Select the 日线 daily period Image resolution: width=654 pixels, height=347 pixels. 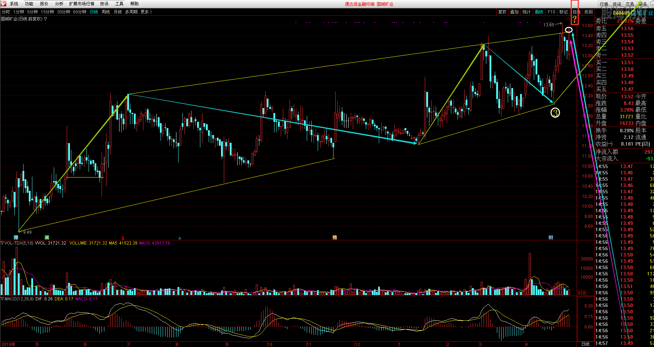click(94, 12)
